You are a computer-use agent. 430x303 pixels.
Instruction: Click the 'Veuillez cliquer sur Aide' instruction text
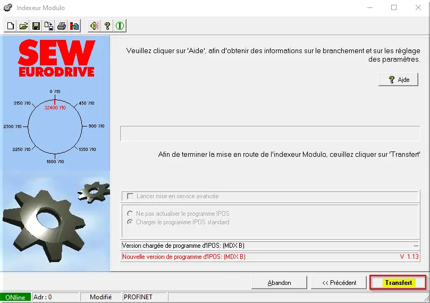[x=273, y=55]
